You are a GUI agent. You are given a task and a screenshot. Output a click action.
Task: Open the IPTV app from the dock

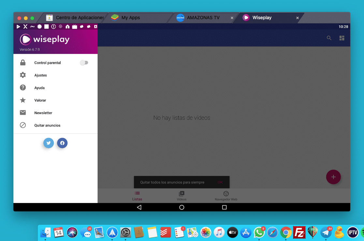click(352, 232)
